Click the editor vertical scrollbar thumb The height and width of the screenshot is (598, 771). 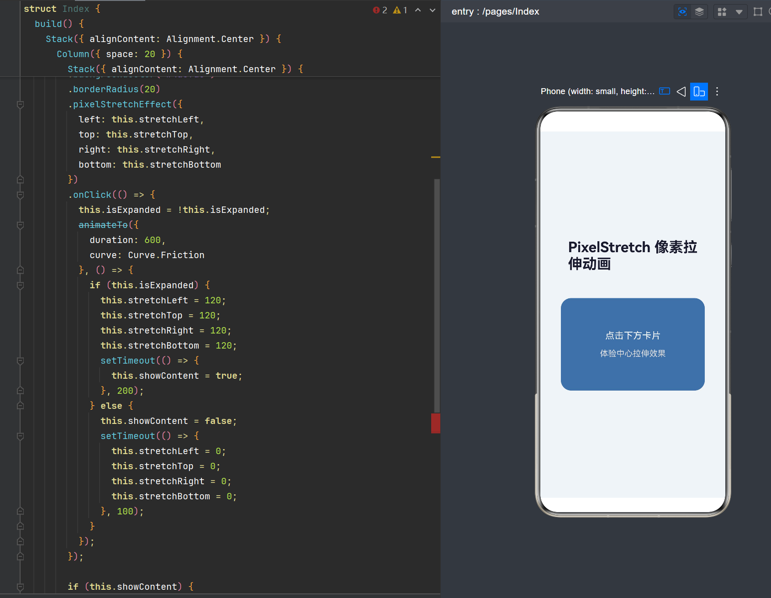[437, 296]
